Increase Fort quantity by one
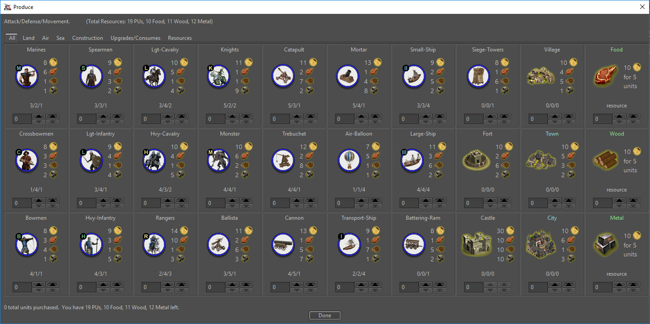Viewport: 650px width, 324px height. (491, 200)
